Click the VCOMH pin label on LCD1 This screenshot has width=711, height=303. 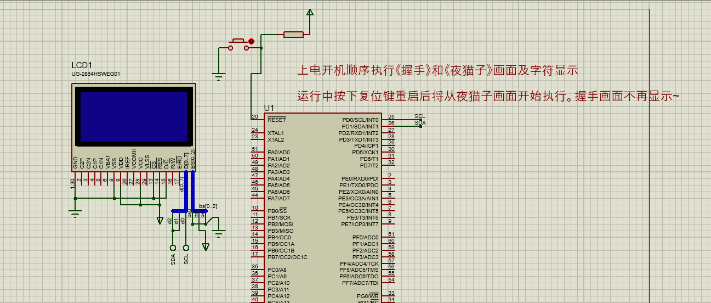pos(134,159)
